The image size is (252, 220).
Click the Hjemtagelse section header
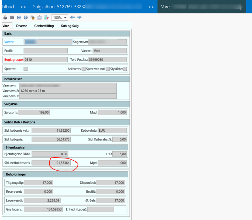click(65, 147)
